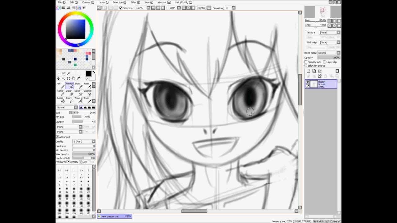Select the Water brush tool
Viewport: 397px width, 223px height.
(88, 85)
